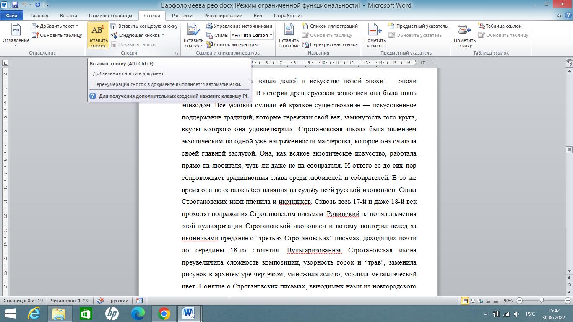The image size is (573, 322).
Task: Click the Mark Entry (Пометить элемент) icon
Action: click(374, 31)
